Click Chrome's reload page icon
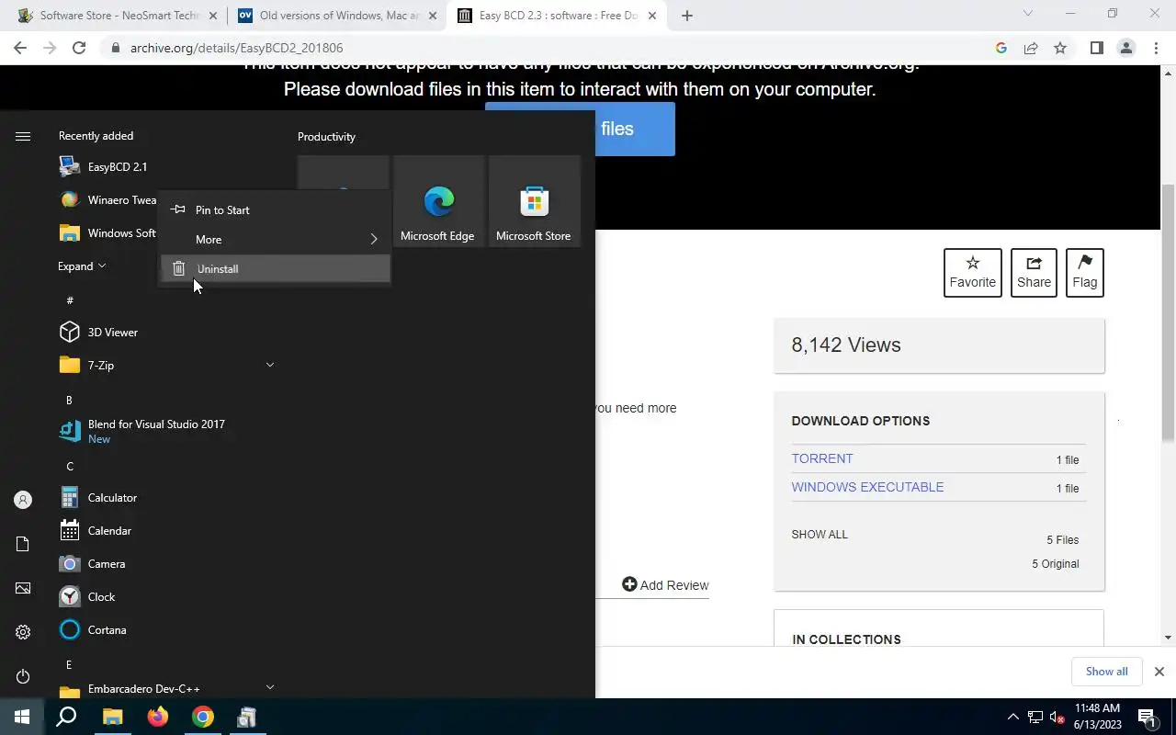Image resolution: width=1176 pixels, height=735 pixels. (x=79, y=48)
